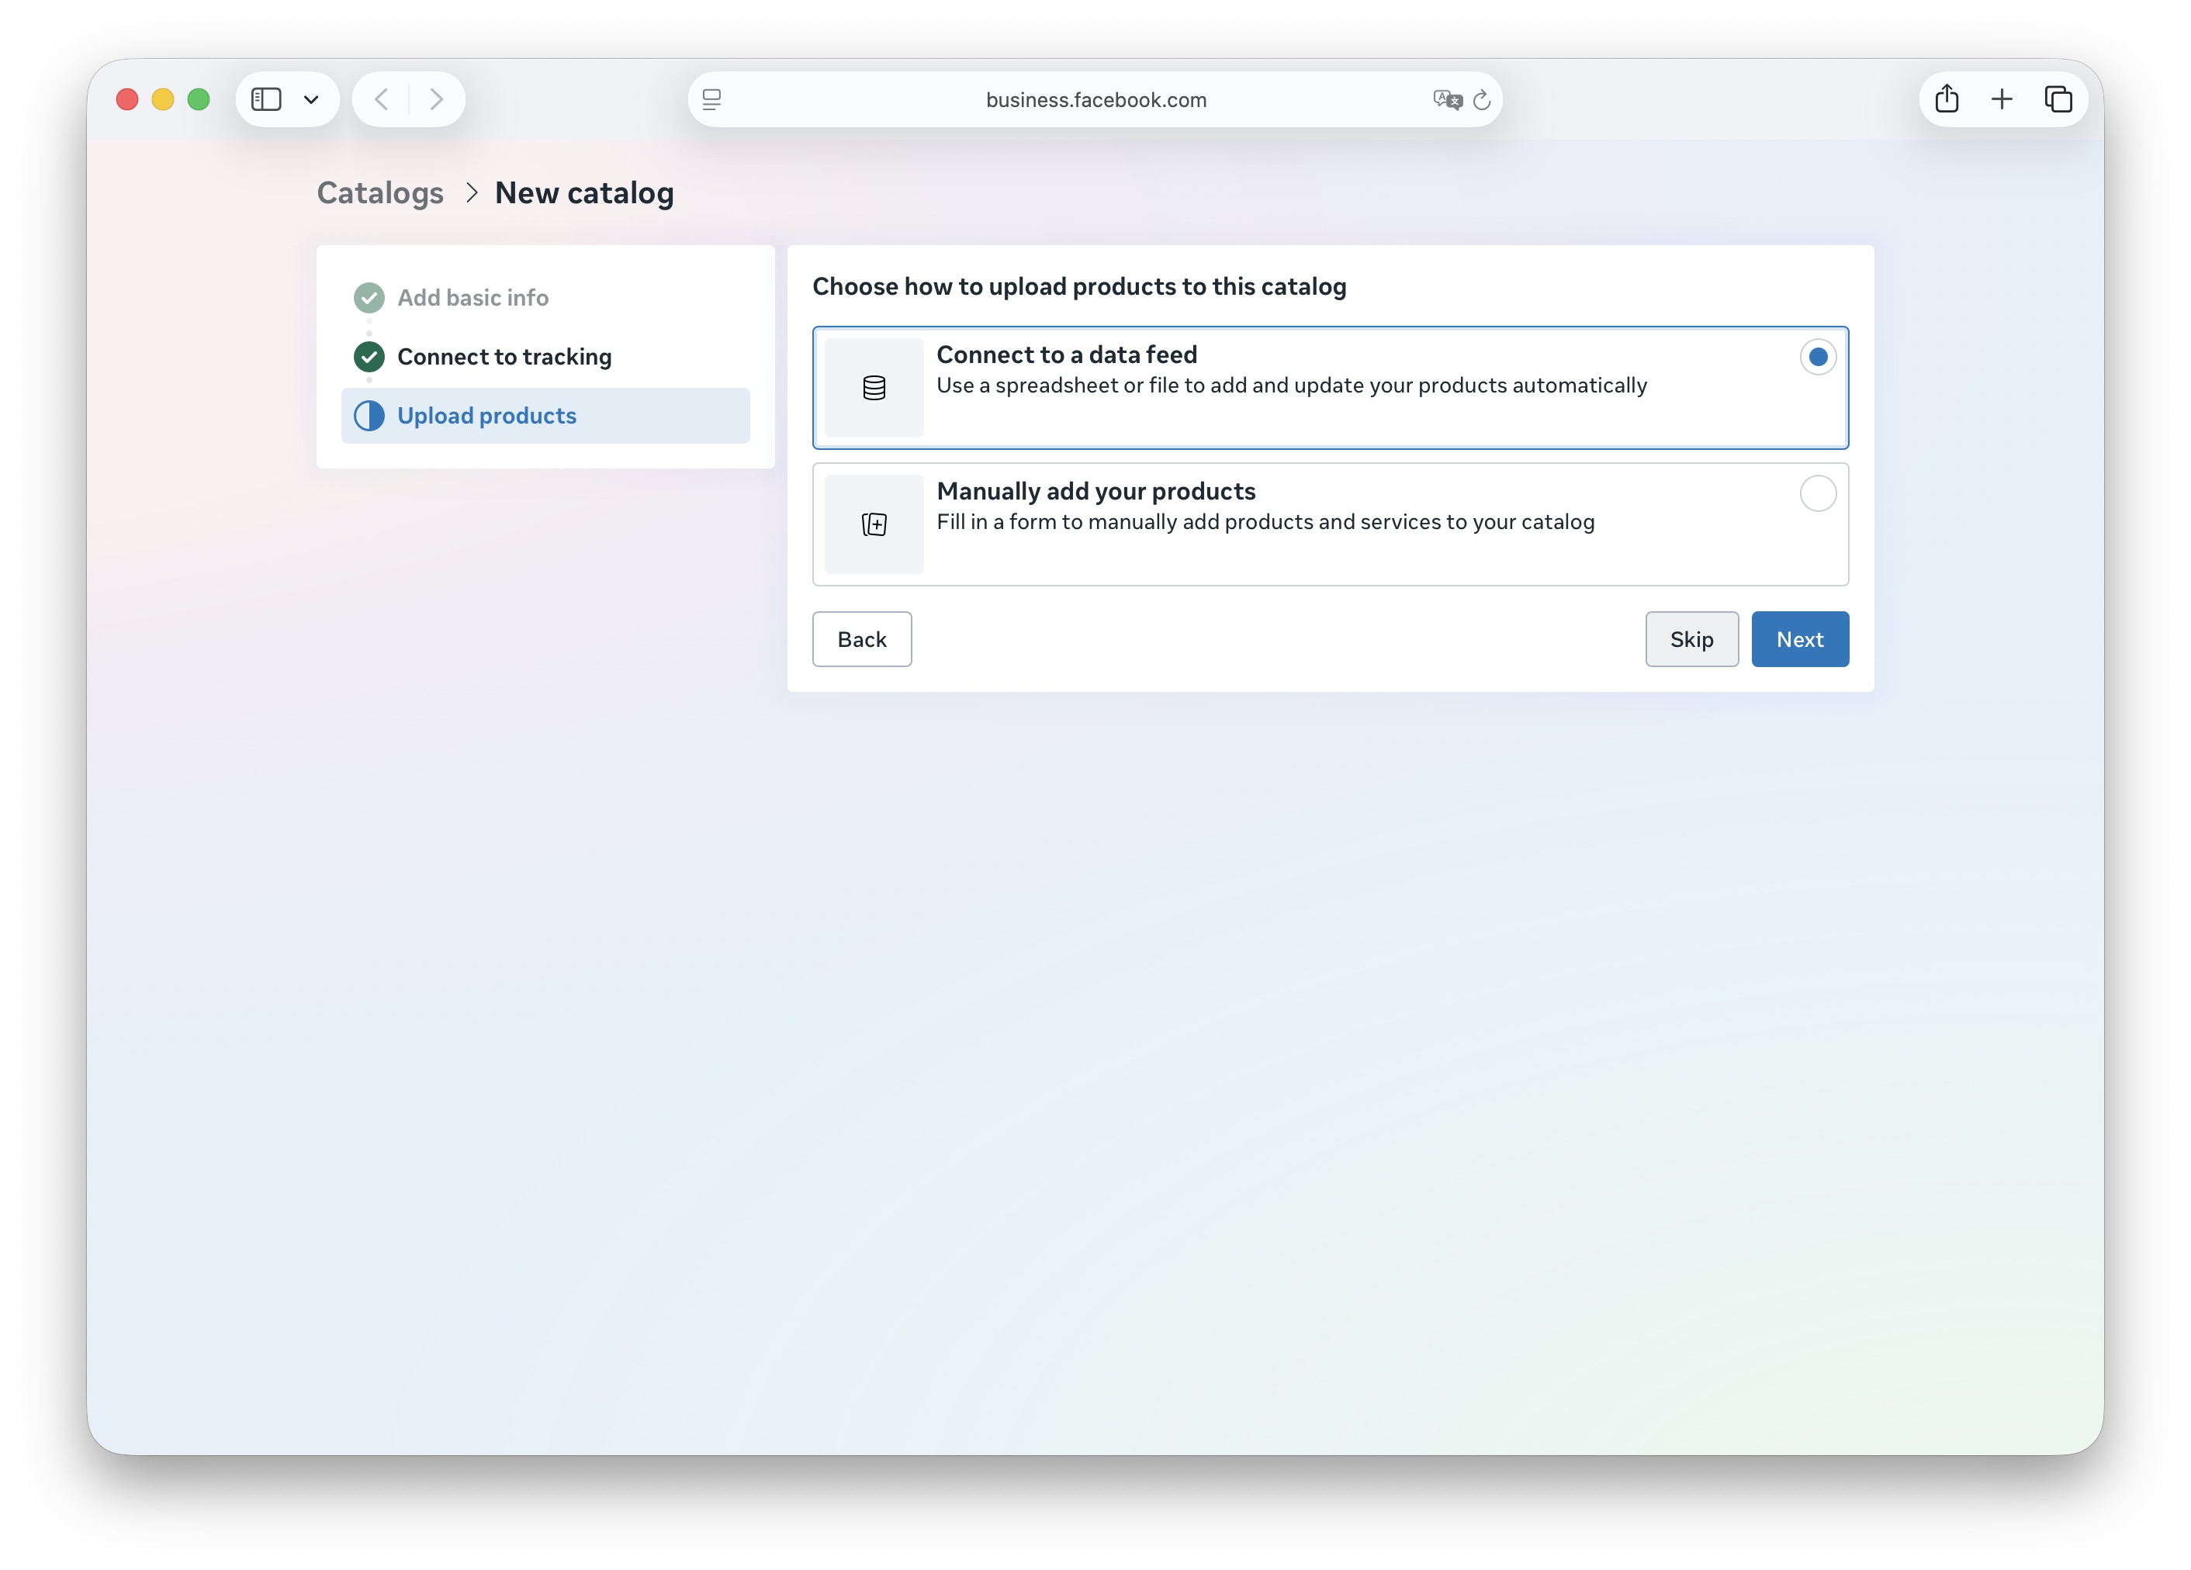Screen dimensions: 2191x1570
Task: Click the business.facebook.com address field
Action: pos(1095,99)
